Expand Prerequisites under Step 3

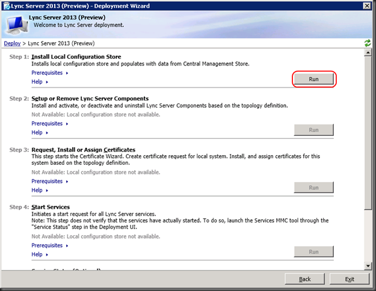point(50,181)
